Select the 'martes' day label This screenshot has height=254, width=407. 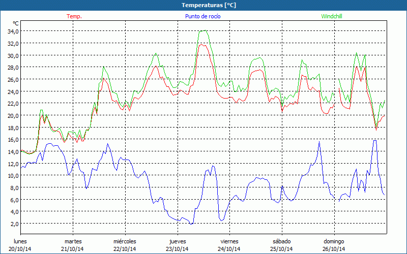pos(73,241)
